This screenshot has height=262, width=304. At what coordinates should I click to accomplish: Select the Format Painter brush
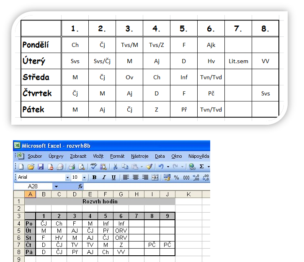point(149,167)
